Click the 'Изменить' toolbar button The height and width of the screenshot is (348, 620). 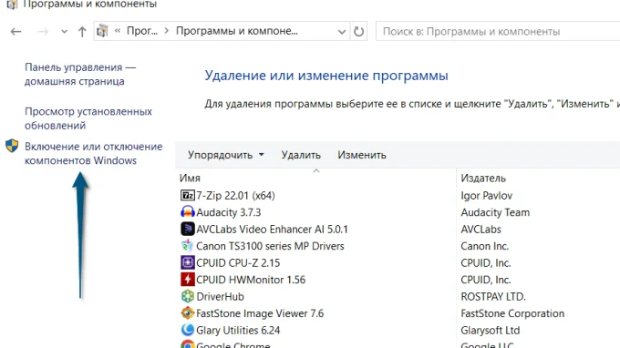click(x=361, y=155)
